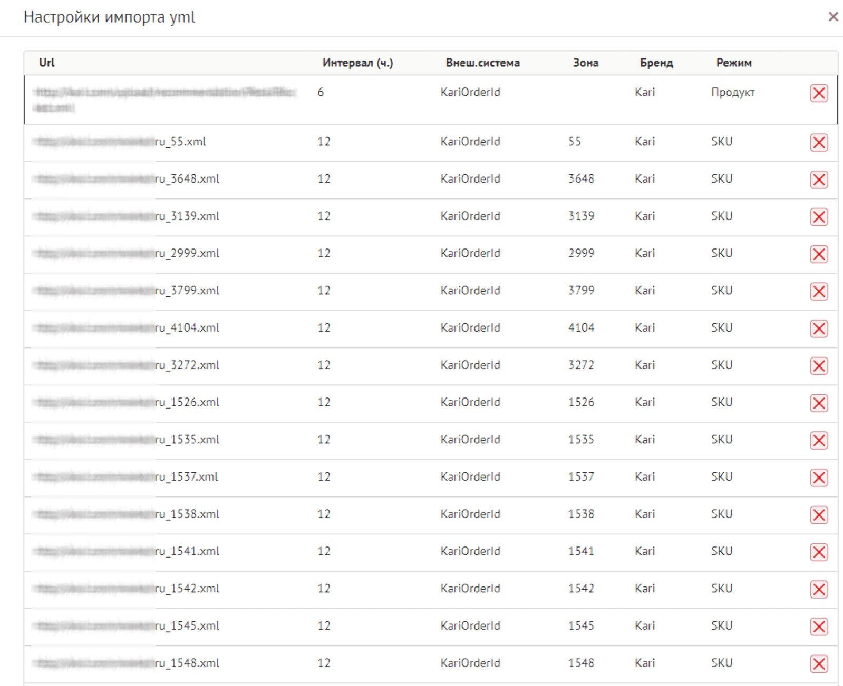The image size is (843, 686).
Task: Delete the ru_1548.xml import row
Action: point(819,664)
